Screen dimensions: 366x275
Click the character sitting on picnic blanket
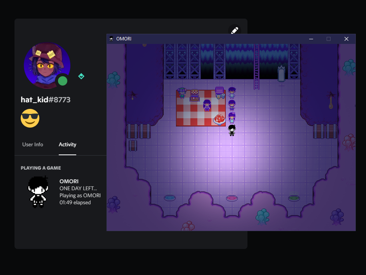tap(207, 105)
